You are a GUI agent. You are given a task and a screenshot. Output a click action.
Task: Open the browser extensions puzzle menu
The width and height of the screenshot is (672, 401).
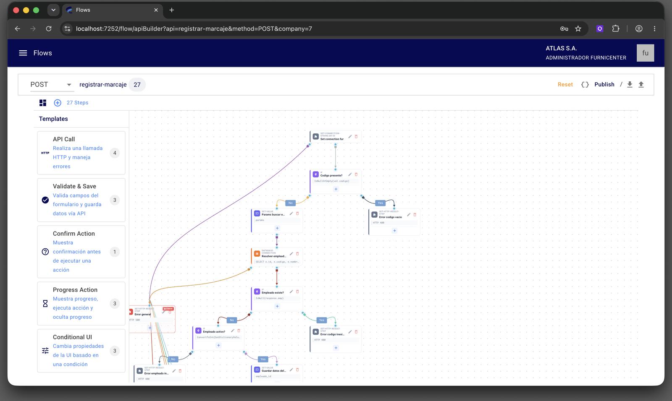click(616, 29)
